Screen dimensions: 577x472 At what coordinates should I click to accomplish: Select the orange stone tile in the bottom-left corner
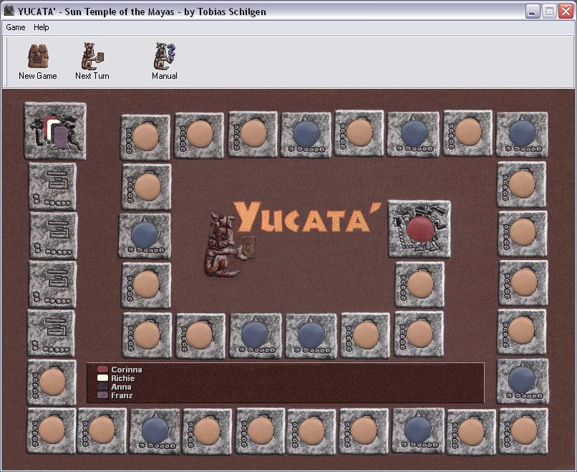click(x=52, y=430)
